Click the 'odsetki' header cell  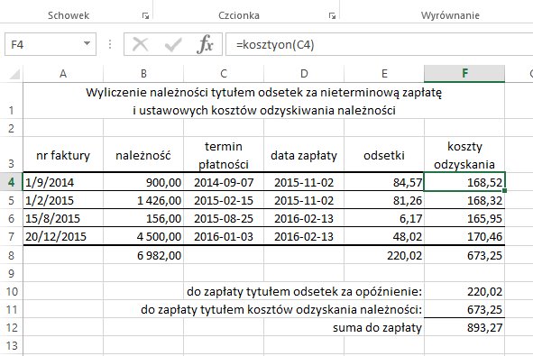[x=384, y=155]
